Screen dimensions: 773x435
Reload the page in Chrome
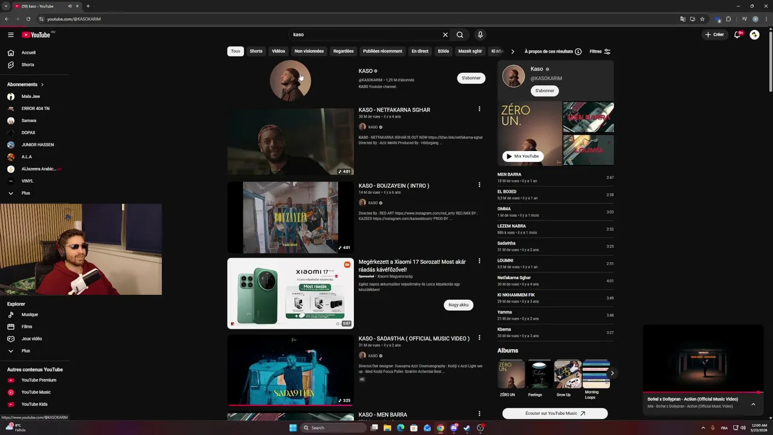point(28,19)
